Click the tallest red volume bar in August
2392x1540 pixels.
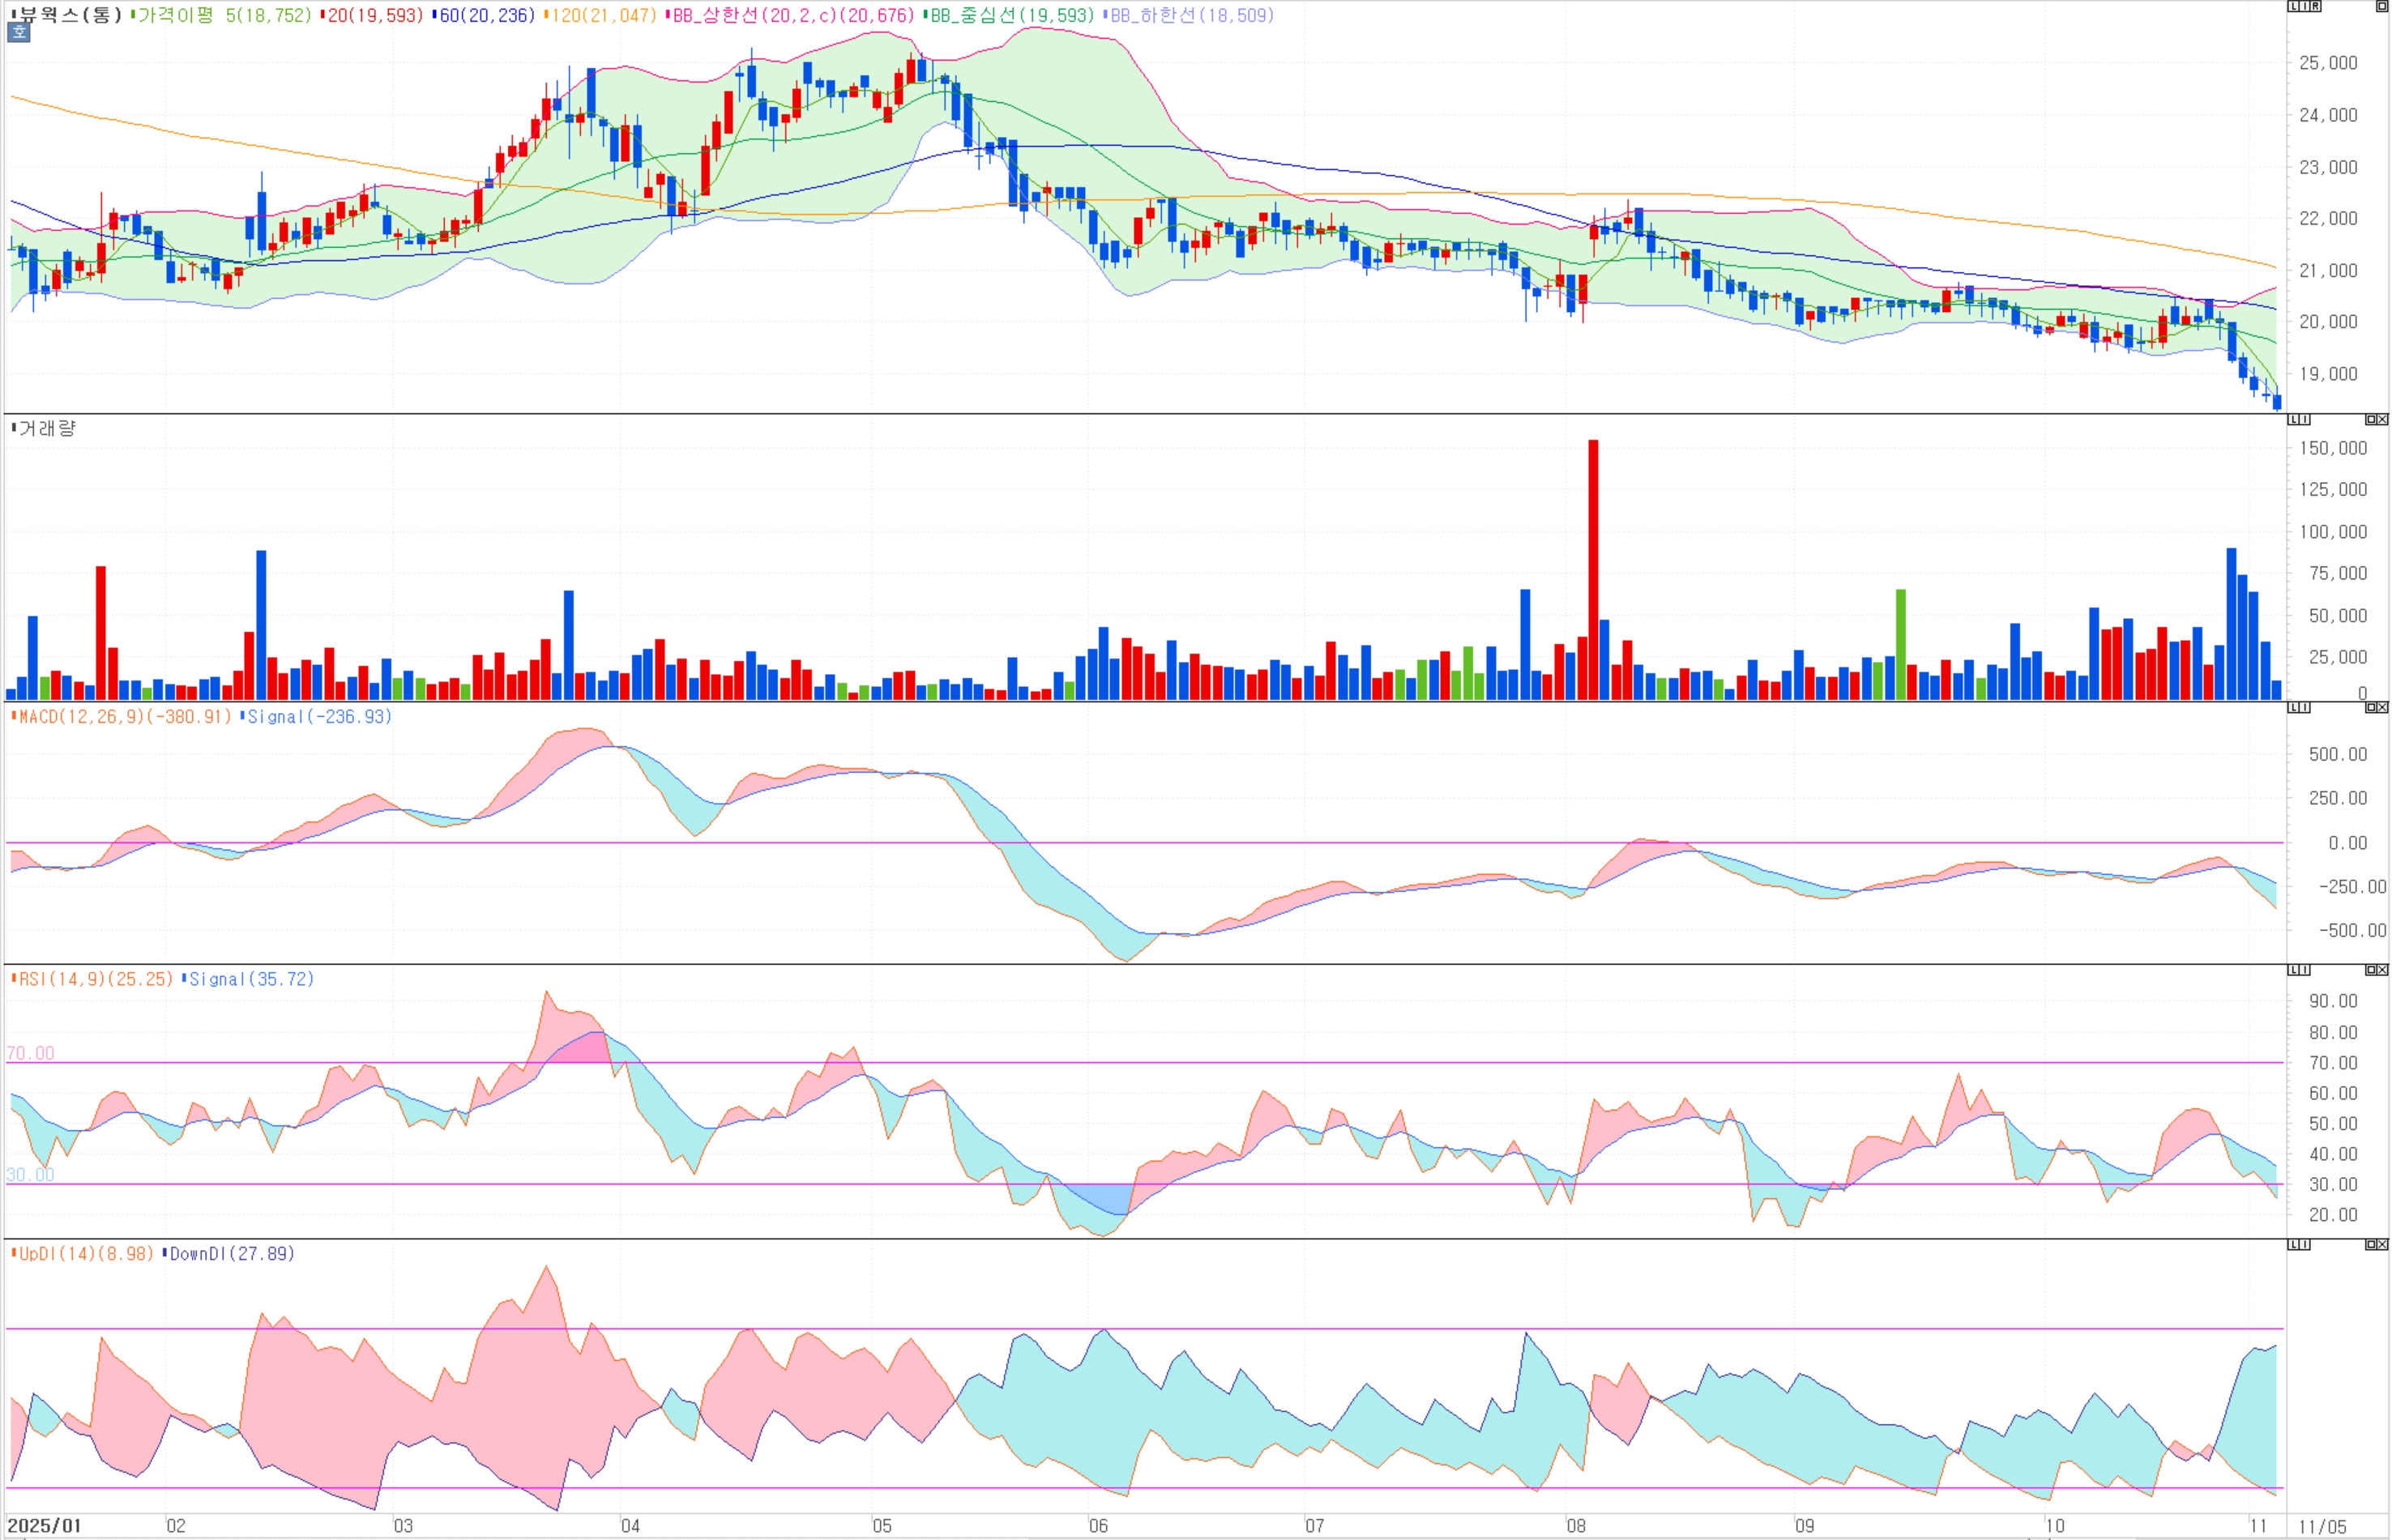[x=1593, y=570]
